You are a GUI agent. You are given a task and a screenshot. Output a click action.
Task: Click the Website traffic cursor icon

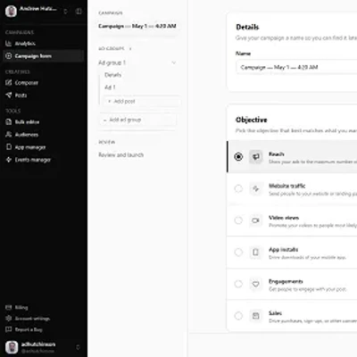tap(255, 188)
